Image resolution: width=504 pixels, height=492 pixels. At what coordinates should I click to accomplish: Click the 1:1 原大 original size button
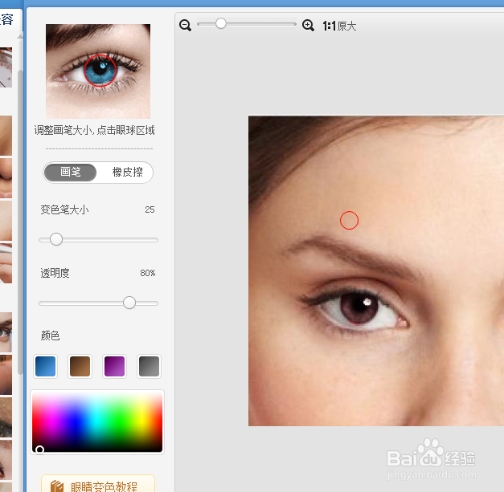click(339, 26)
